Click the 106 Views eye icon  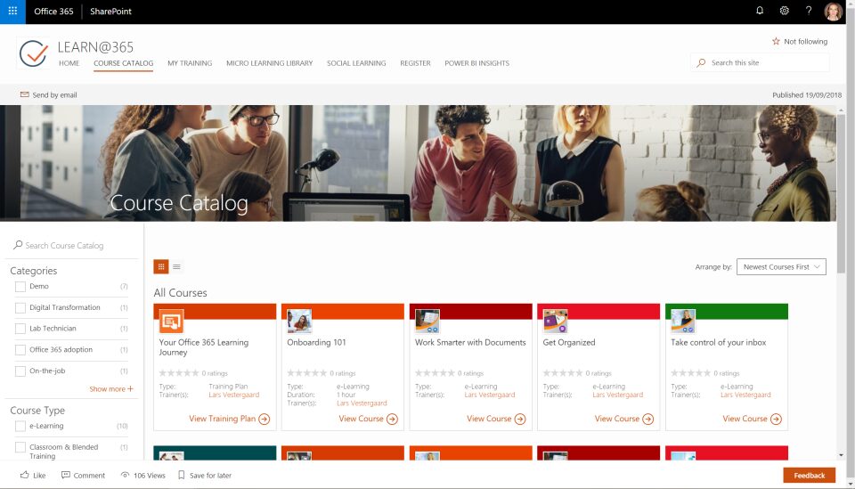coord(125,475)
